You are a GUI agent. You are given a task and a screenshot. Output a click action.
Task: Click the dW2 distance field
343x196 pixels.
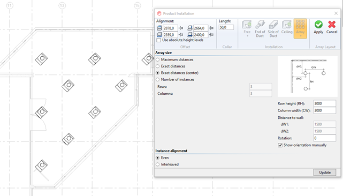click(x=325, y=131)
